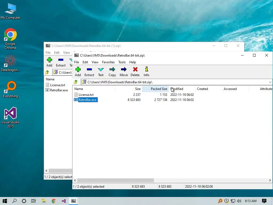
Task: Click Add in the back (1).zip window
Action: (49, 62)
